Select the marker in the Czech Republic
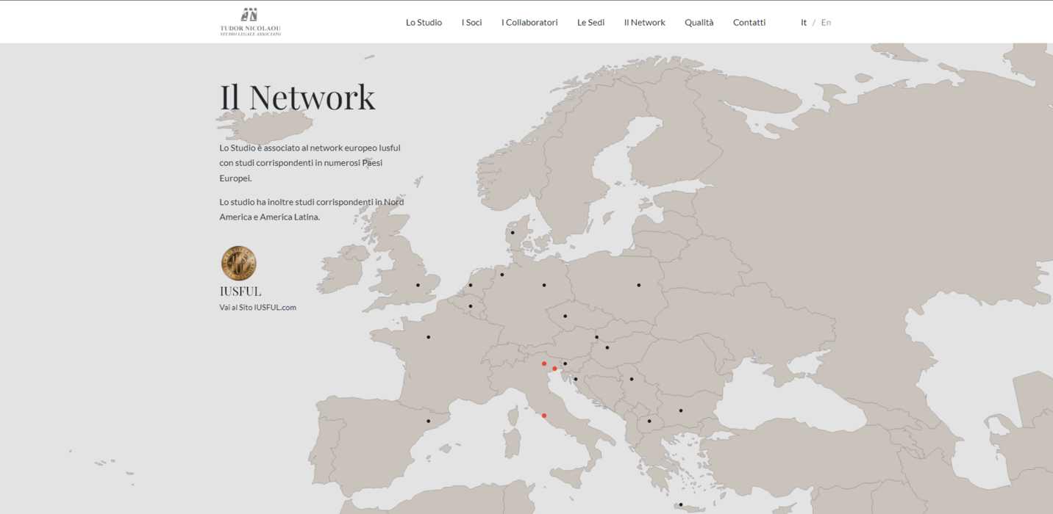Screen dimensions: 1053x514 click(x=565, y=316)
